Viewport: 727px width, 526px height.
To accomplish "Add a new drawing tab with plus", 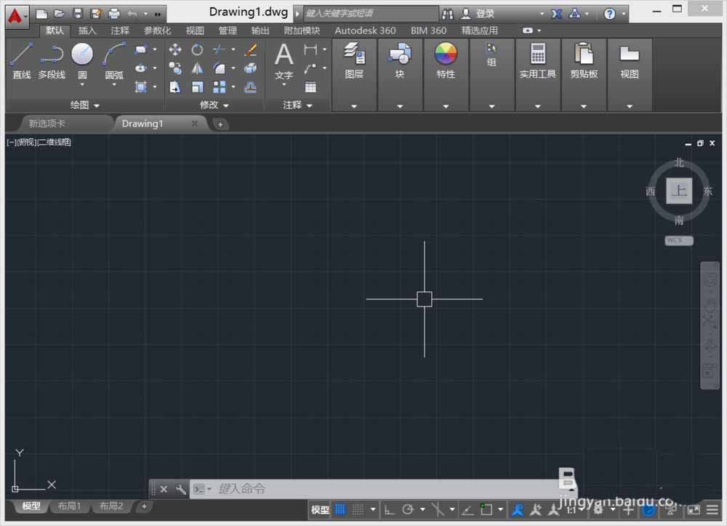I will click(x=220, y=124).
